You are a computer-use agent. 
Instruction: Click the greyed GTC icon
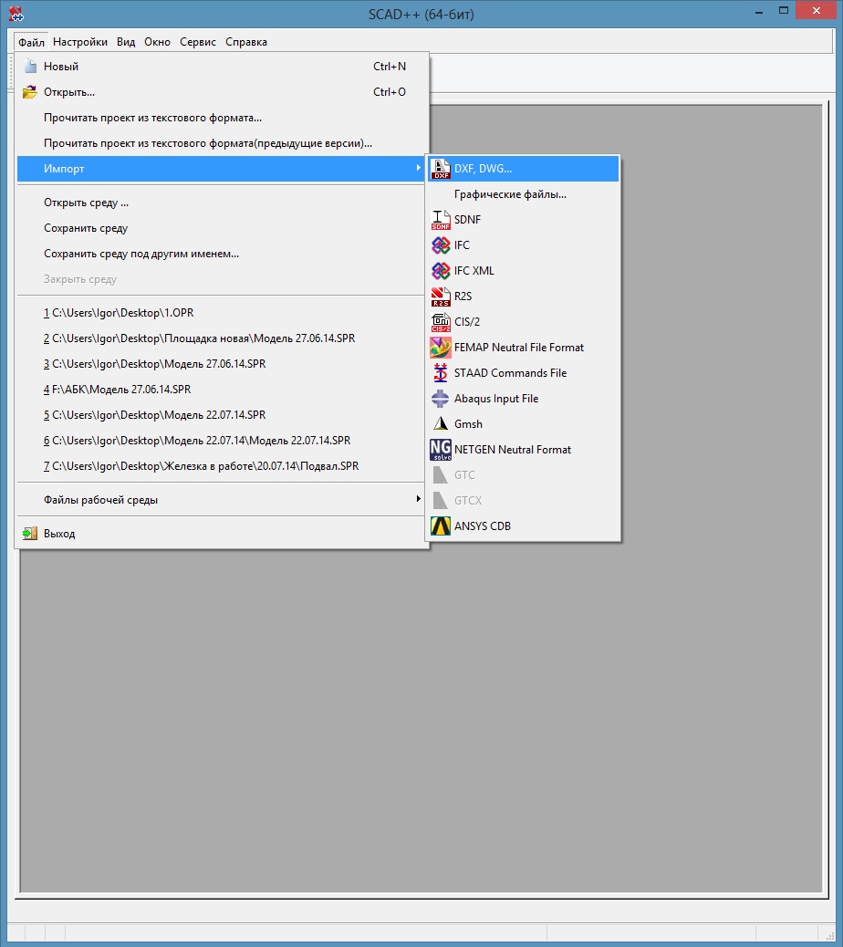point(441,475)
